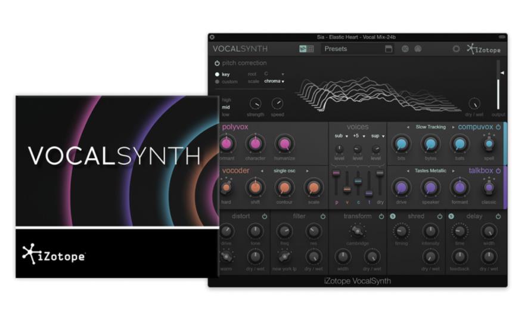Viewport: 512px width, 314px height.
Task: Click the first round icon after Presets
Action: 405,49
